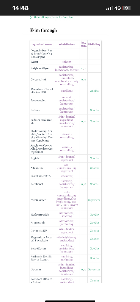This screenshot has width=140, height=302.
Task: Tap the Goodie rating for Betaine
Action: pos(94,110)
